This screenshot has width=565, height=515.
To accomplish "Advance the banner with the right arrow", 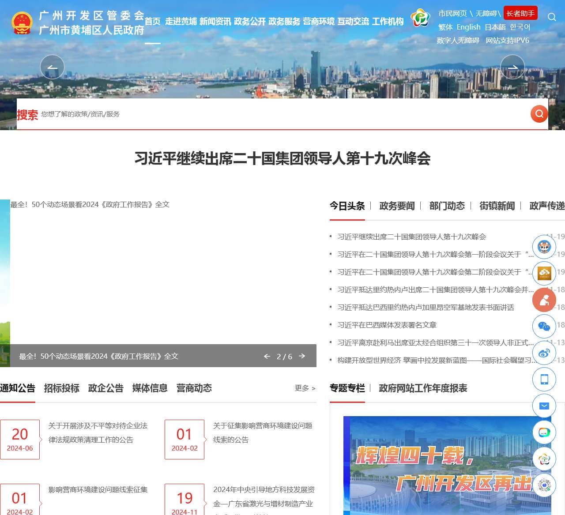I will tap(512, 67).
